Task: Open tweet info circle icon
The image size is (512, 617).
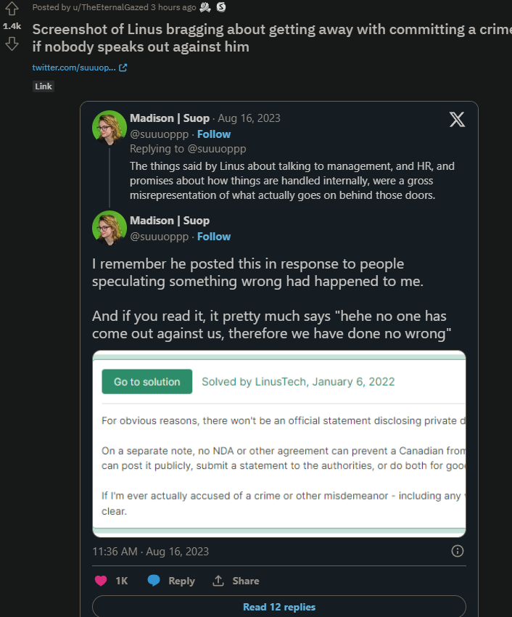Action: [x=458, y=551]
